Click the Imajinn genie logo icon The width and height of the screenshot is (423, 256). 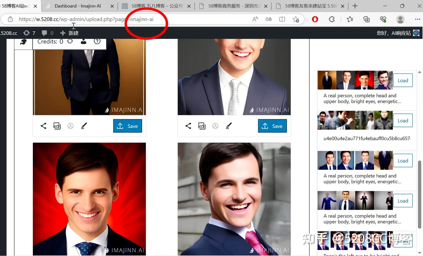[23, 42]
